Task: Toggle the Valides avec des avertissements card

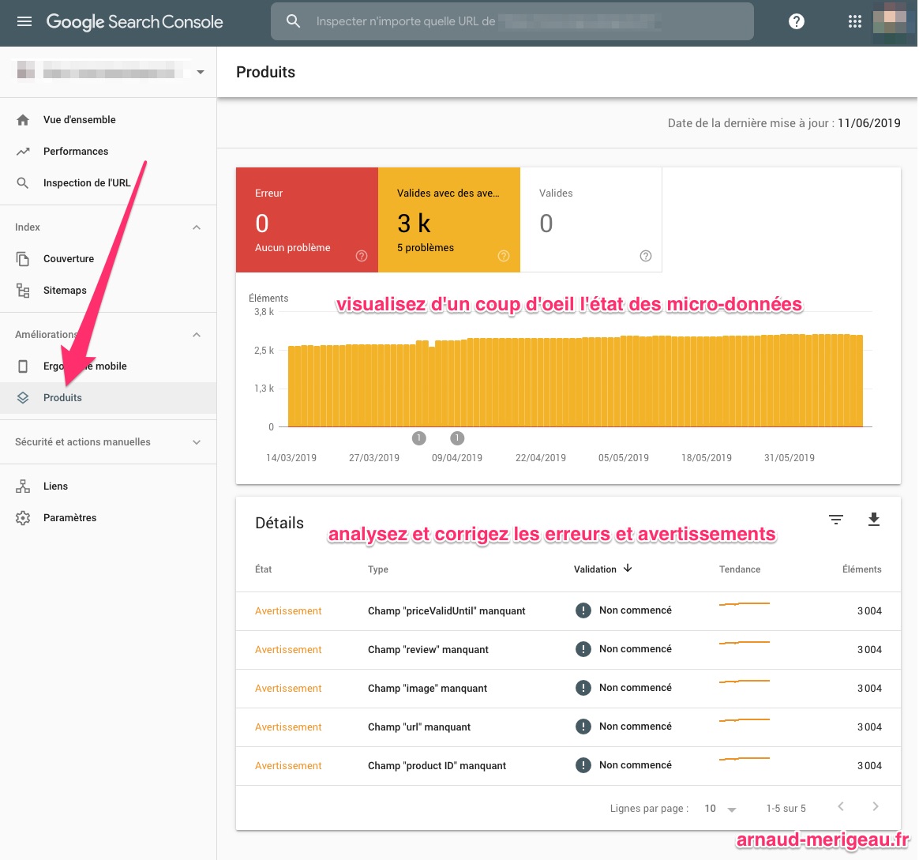Action: (x=448, y=220)
